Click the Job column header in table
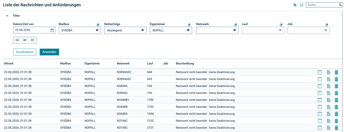Screen dimensions: 344x132 point(166,63)
